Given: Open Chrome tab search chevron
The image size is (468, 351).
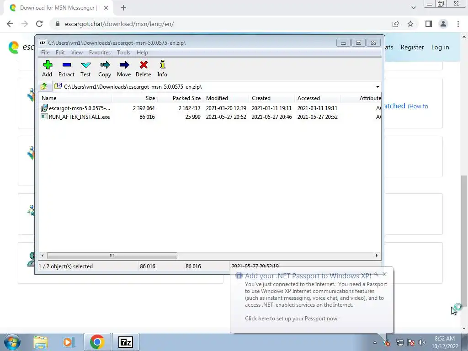Looking at the screenshot, I should pos(413,8).
